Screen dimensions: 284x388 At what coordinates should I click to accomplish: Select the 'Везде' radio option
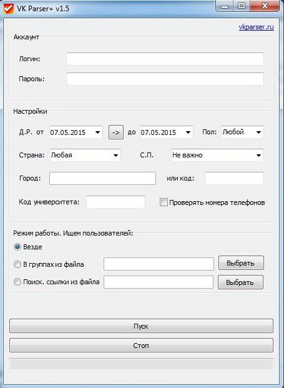tap(17, 247)
